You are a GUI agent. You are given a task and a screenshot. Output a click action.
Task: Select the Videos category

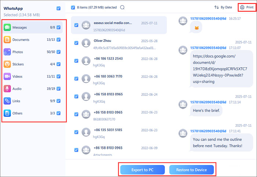33,76
